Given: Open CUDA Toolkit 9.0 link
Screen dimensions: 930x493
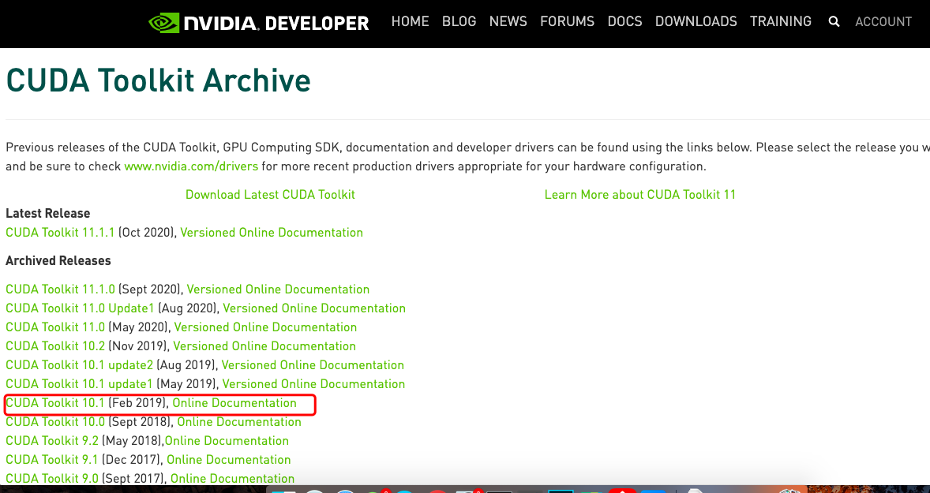Looking at the screenshot, I should pos(51,479).
